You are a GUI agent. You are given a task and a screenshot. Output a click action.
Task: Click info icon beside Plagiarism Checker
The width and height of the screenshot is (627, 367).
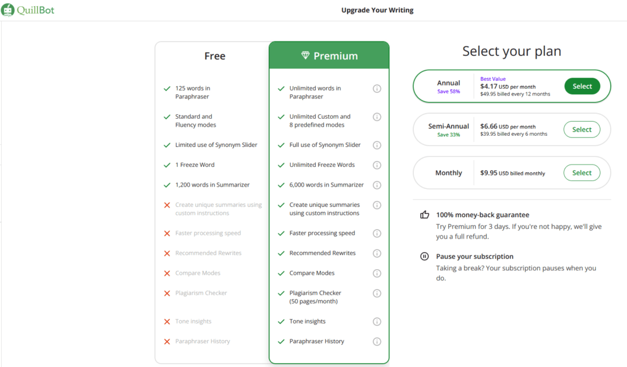378,293
